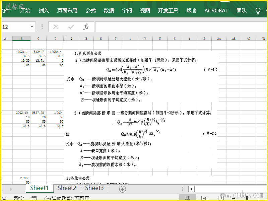The image size is (268, 201).
Task: Select cell with value 5537.28
Action: pos(38,113)
